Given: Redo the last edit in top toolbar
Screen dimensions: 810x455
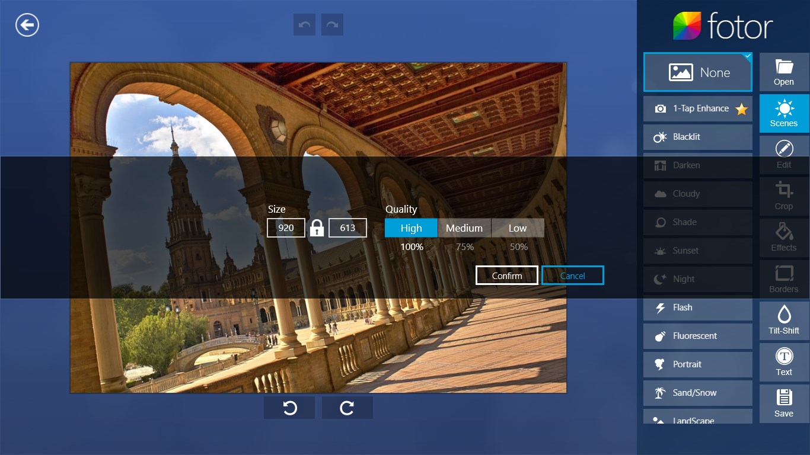Looking at the screenshot, I should (332, 25).
